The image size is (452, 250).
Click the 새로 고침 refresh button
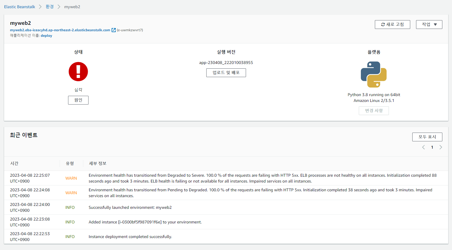pos(392,25)
